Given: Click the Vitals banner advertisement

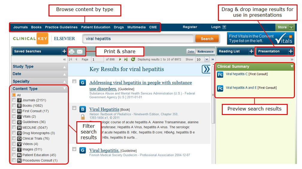Looking at the screenshot, I should [260, 39].
